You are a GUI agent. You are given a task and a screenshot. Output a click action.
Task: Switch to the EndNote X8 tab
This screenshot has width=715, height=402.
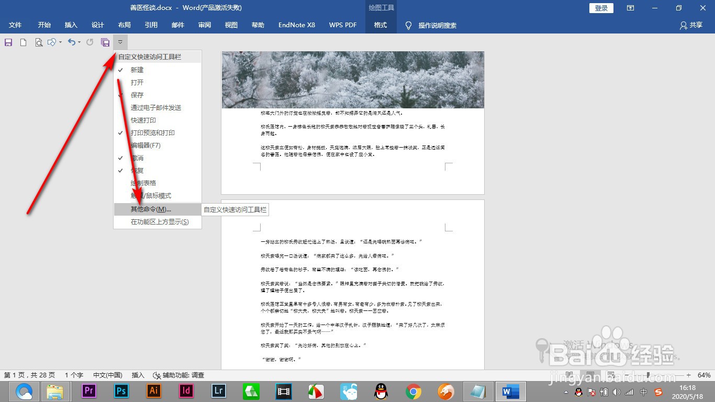pos(297,25)
